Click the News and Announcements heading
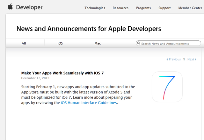This screenshot has width=204, height=140. 89,29
